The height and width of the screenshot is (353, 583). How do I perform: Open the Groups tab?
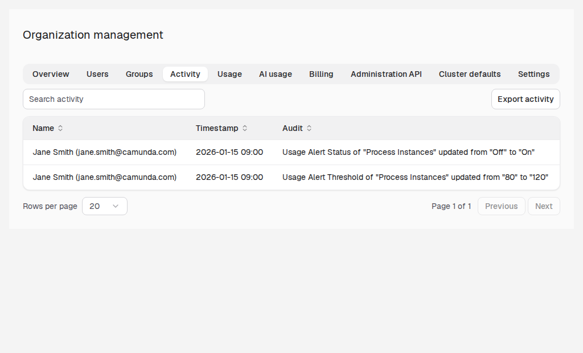(x=139, y=74)
